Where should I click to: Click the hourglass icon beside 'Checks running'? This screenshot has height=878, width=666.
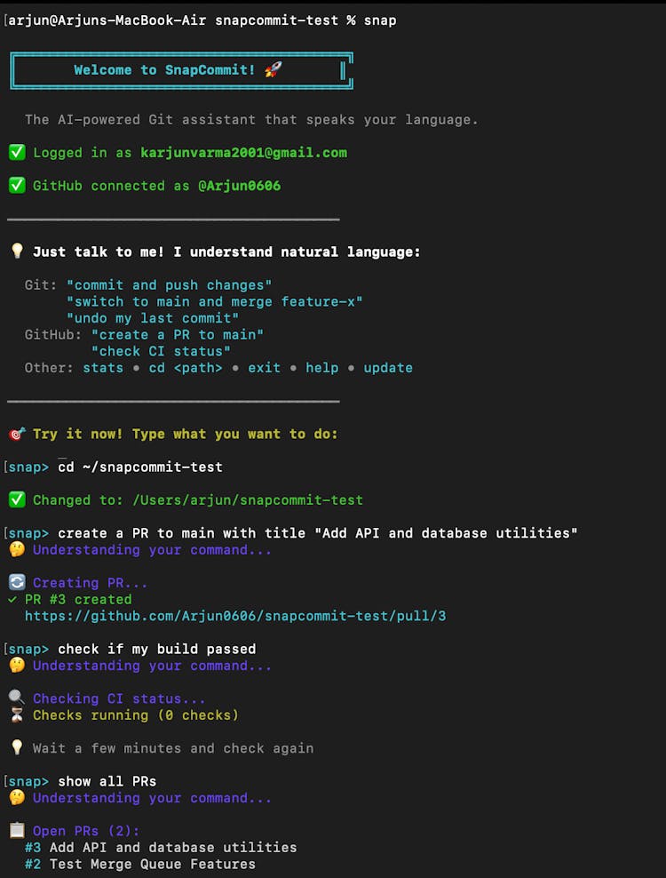(17, 715)
